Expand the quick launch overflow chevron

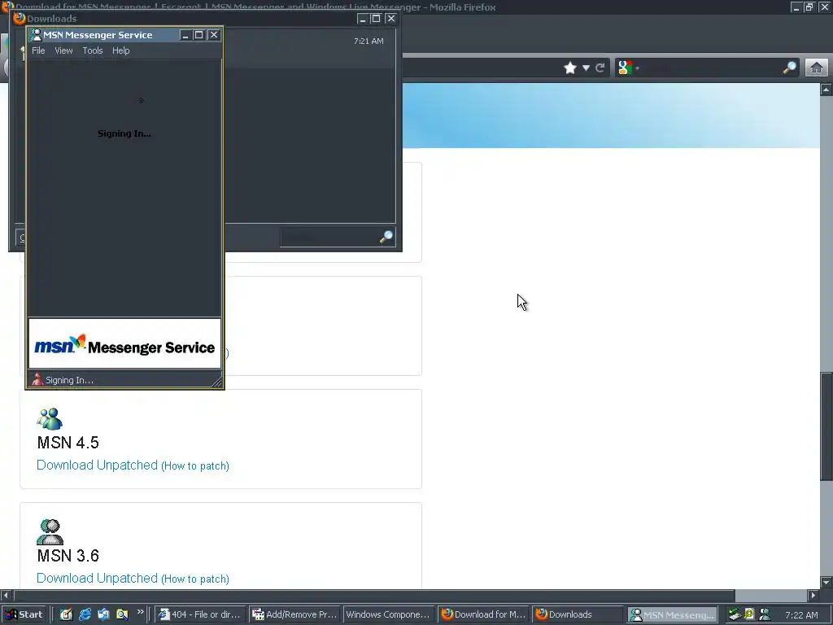[x=140, y=612]
